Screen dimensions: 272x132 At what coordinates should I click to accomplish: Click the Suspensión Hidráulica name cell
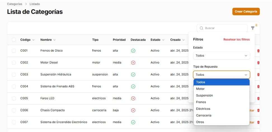point(56,75)
